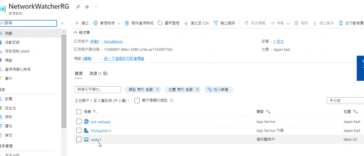
Task: Click 指派標籤 toolbar button
Action: click(255, 23)
